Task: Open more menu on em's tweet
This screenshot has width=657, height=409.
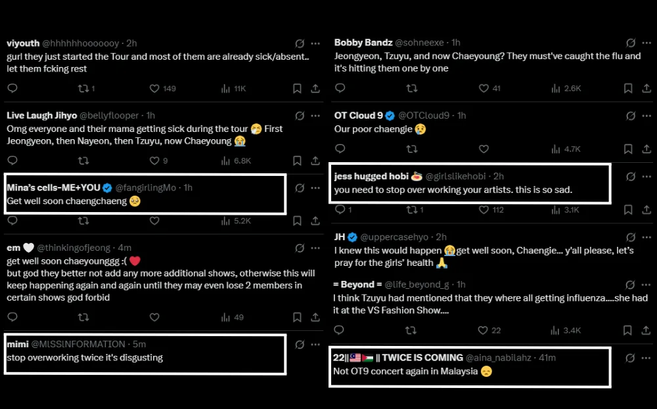Action: click(316, 248)
